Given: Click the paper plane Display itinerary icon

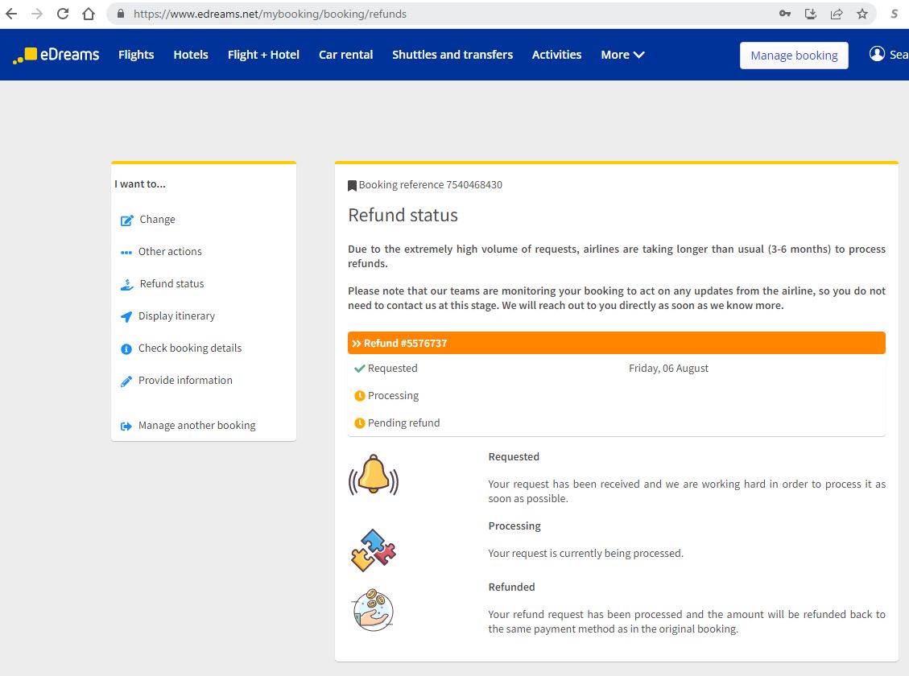Looking at the screenshot, I should 126,316.
